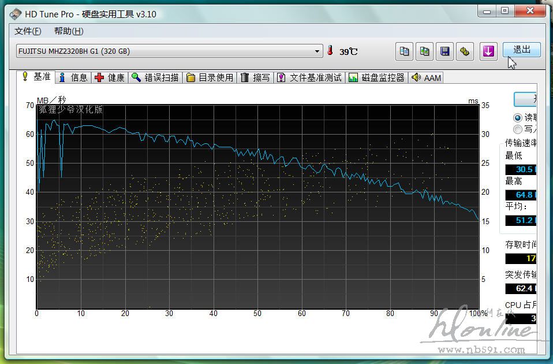Open the options gears icon
This screenshot has height=364, width=553.
click(465, 51)
